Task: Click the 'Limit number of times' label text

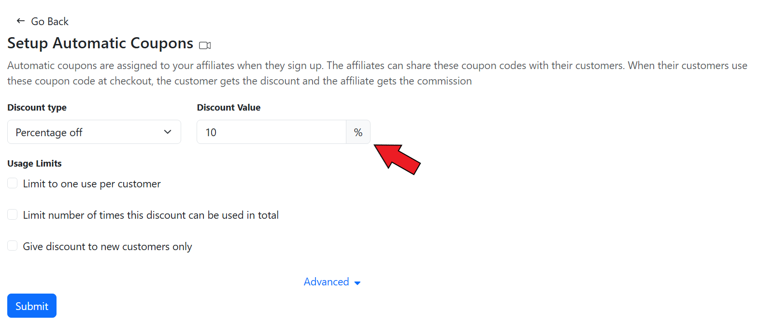Action: 151,215
